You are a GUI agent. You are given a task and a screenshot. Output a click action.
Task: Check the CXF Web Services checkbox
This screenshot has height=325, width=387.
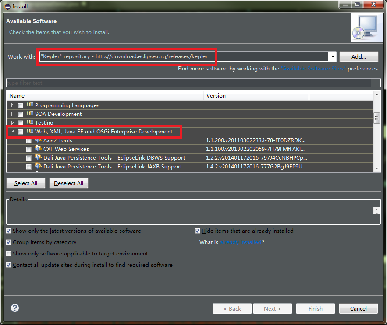(28, 149)
